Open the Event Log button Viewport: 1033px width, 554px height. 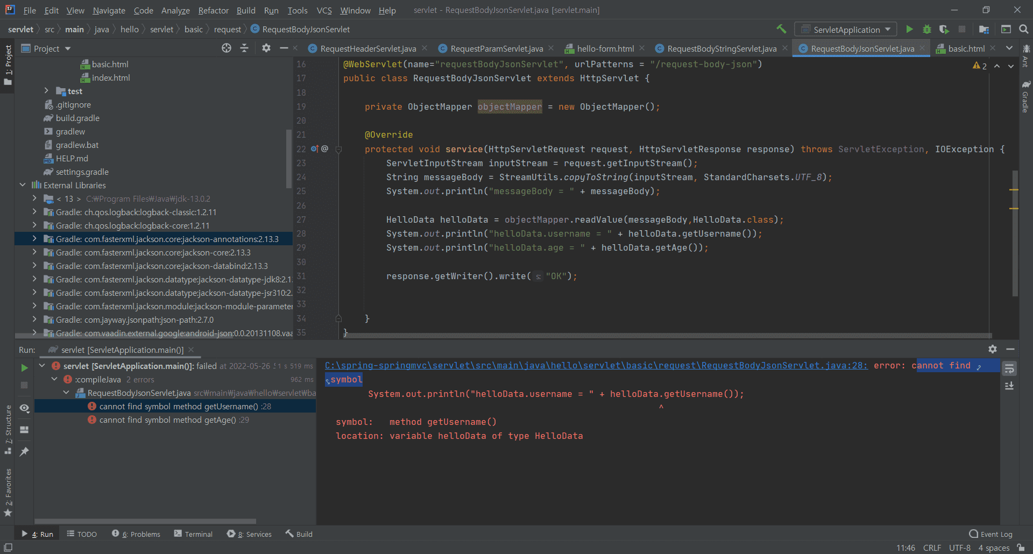990,534
